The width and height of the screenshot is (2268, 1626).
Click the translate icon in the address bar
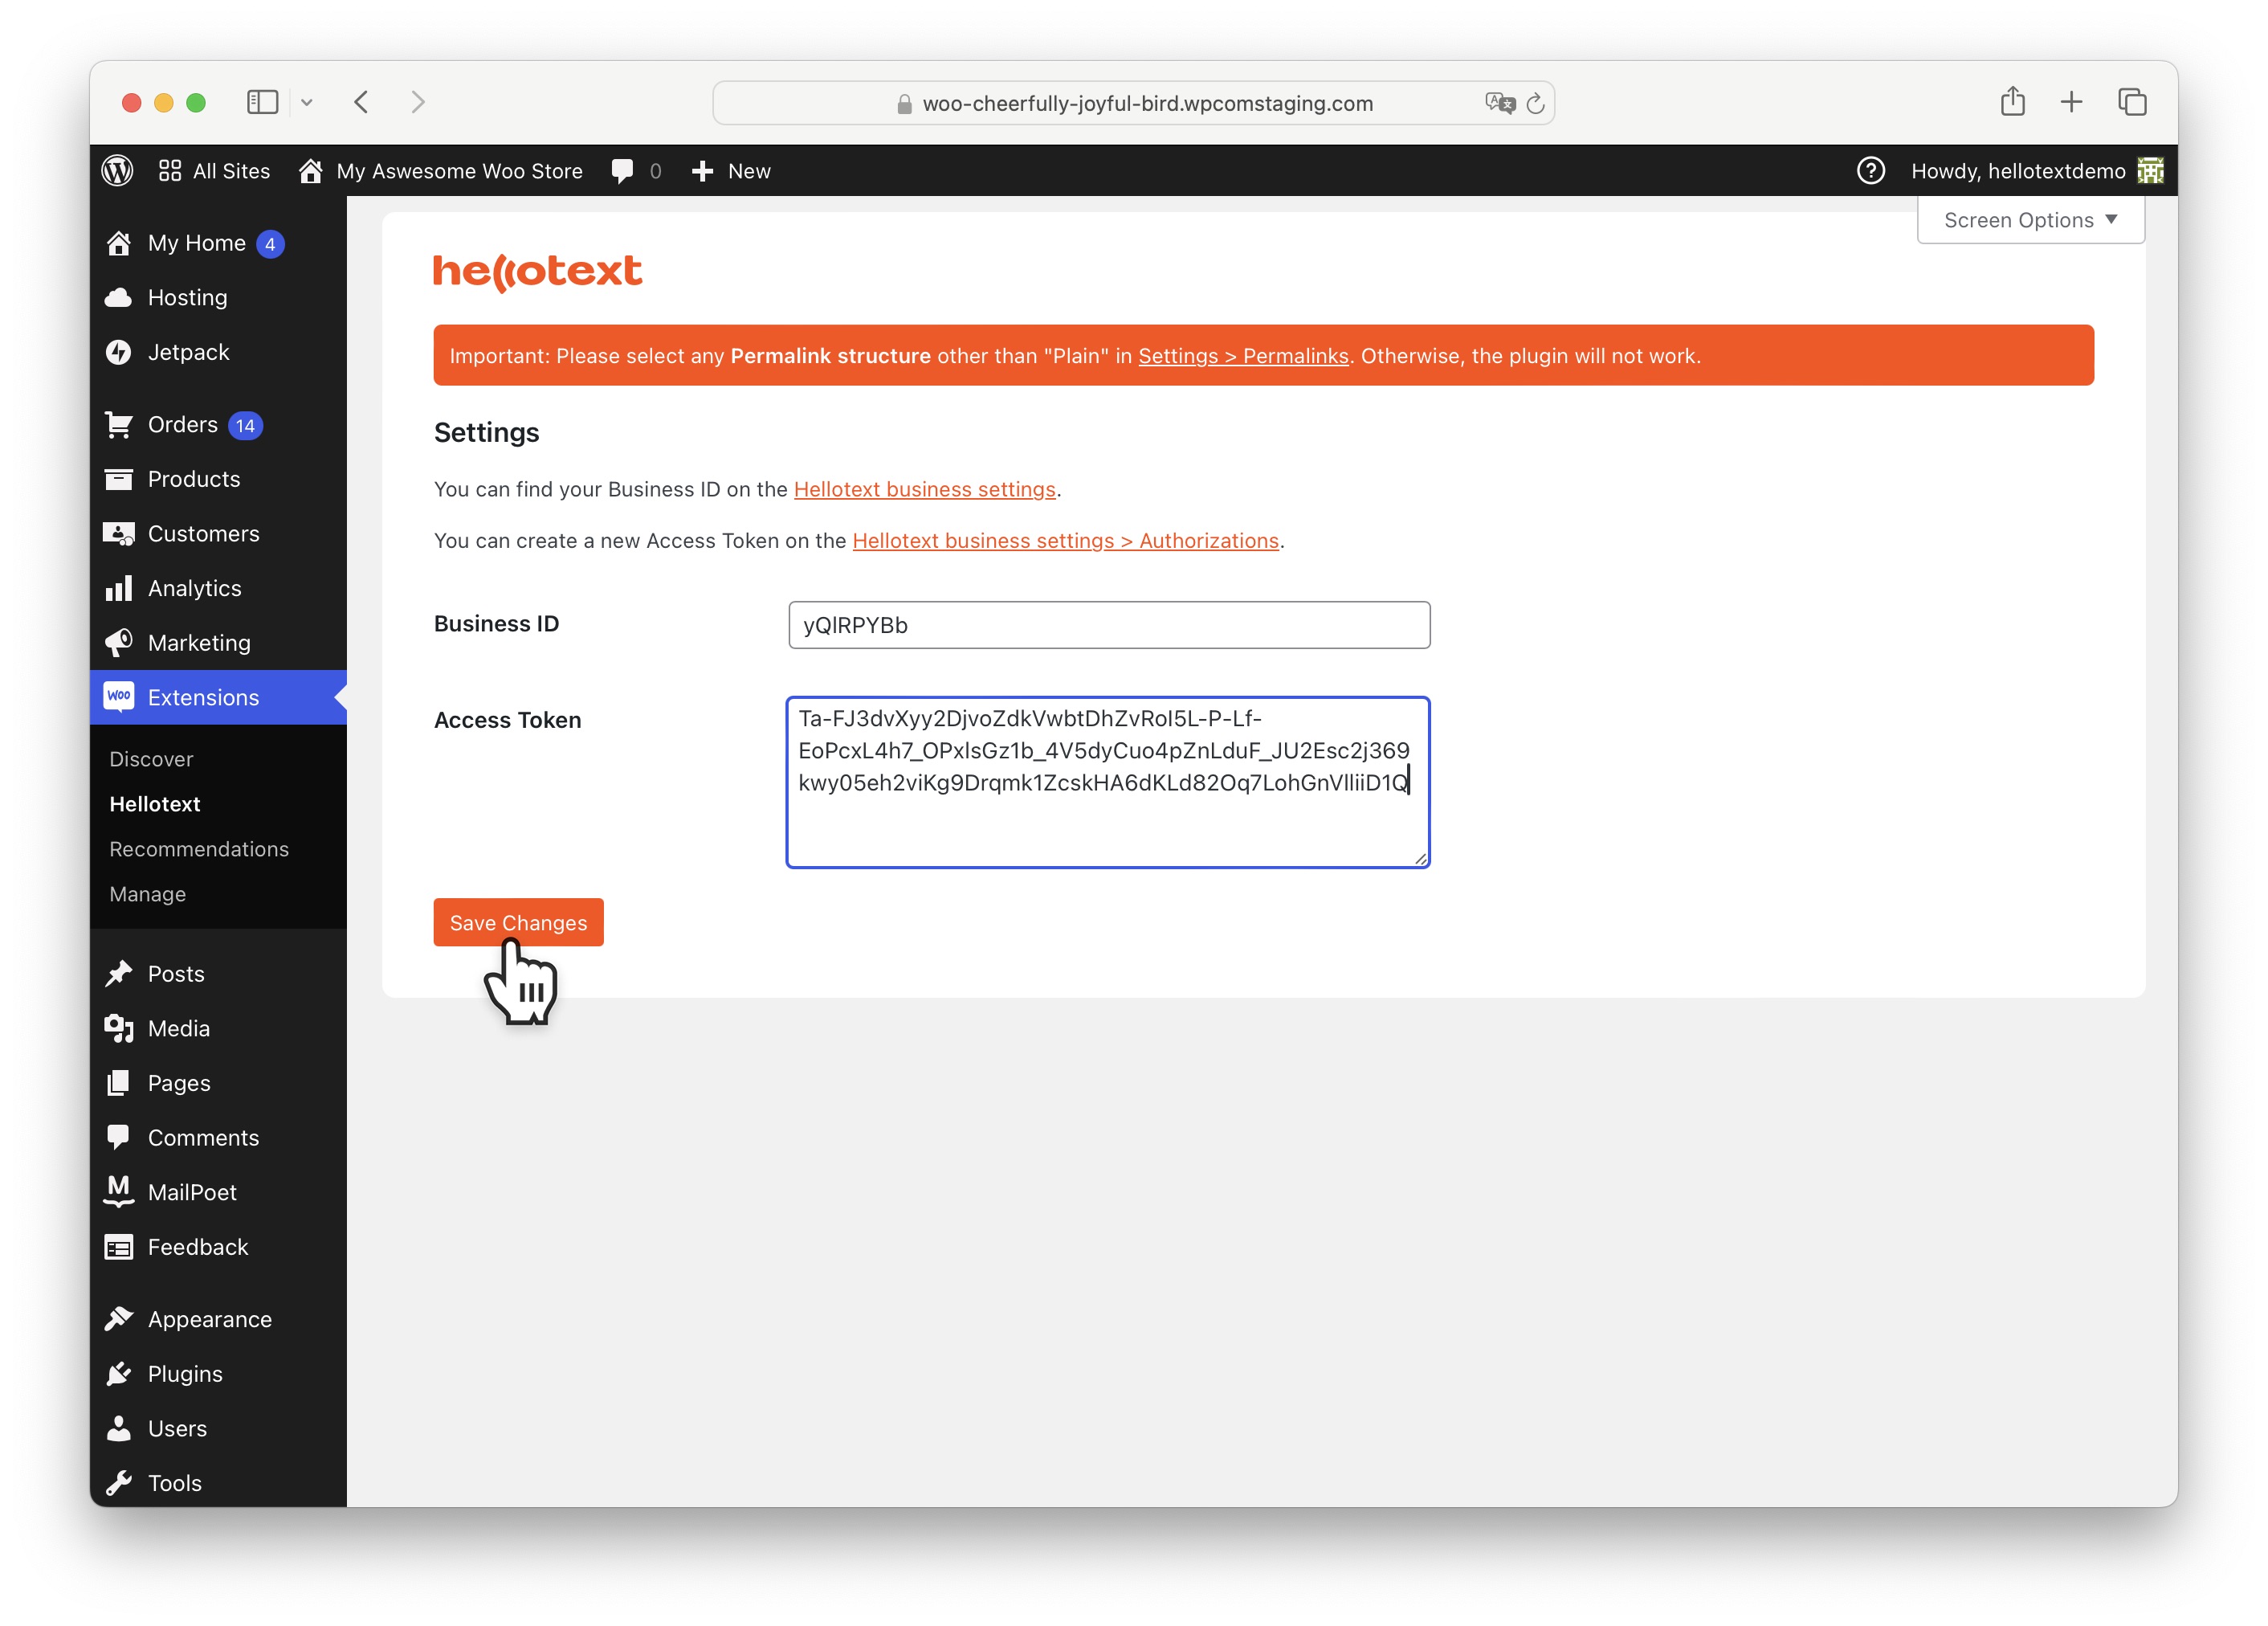pos(1499,103)
